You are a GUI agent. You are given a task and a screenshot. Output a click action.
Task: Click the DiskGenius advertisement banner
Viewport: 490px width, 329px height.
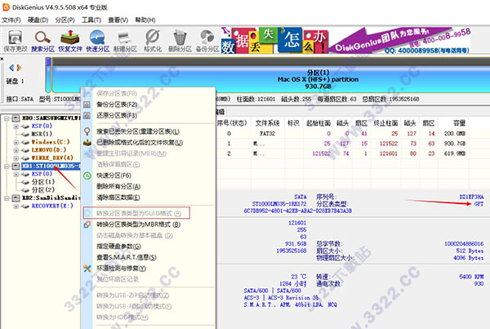pos(346,40)
